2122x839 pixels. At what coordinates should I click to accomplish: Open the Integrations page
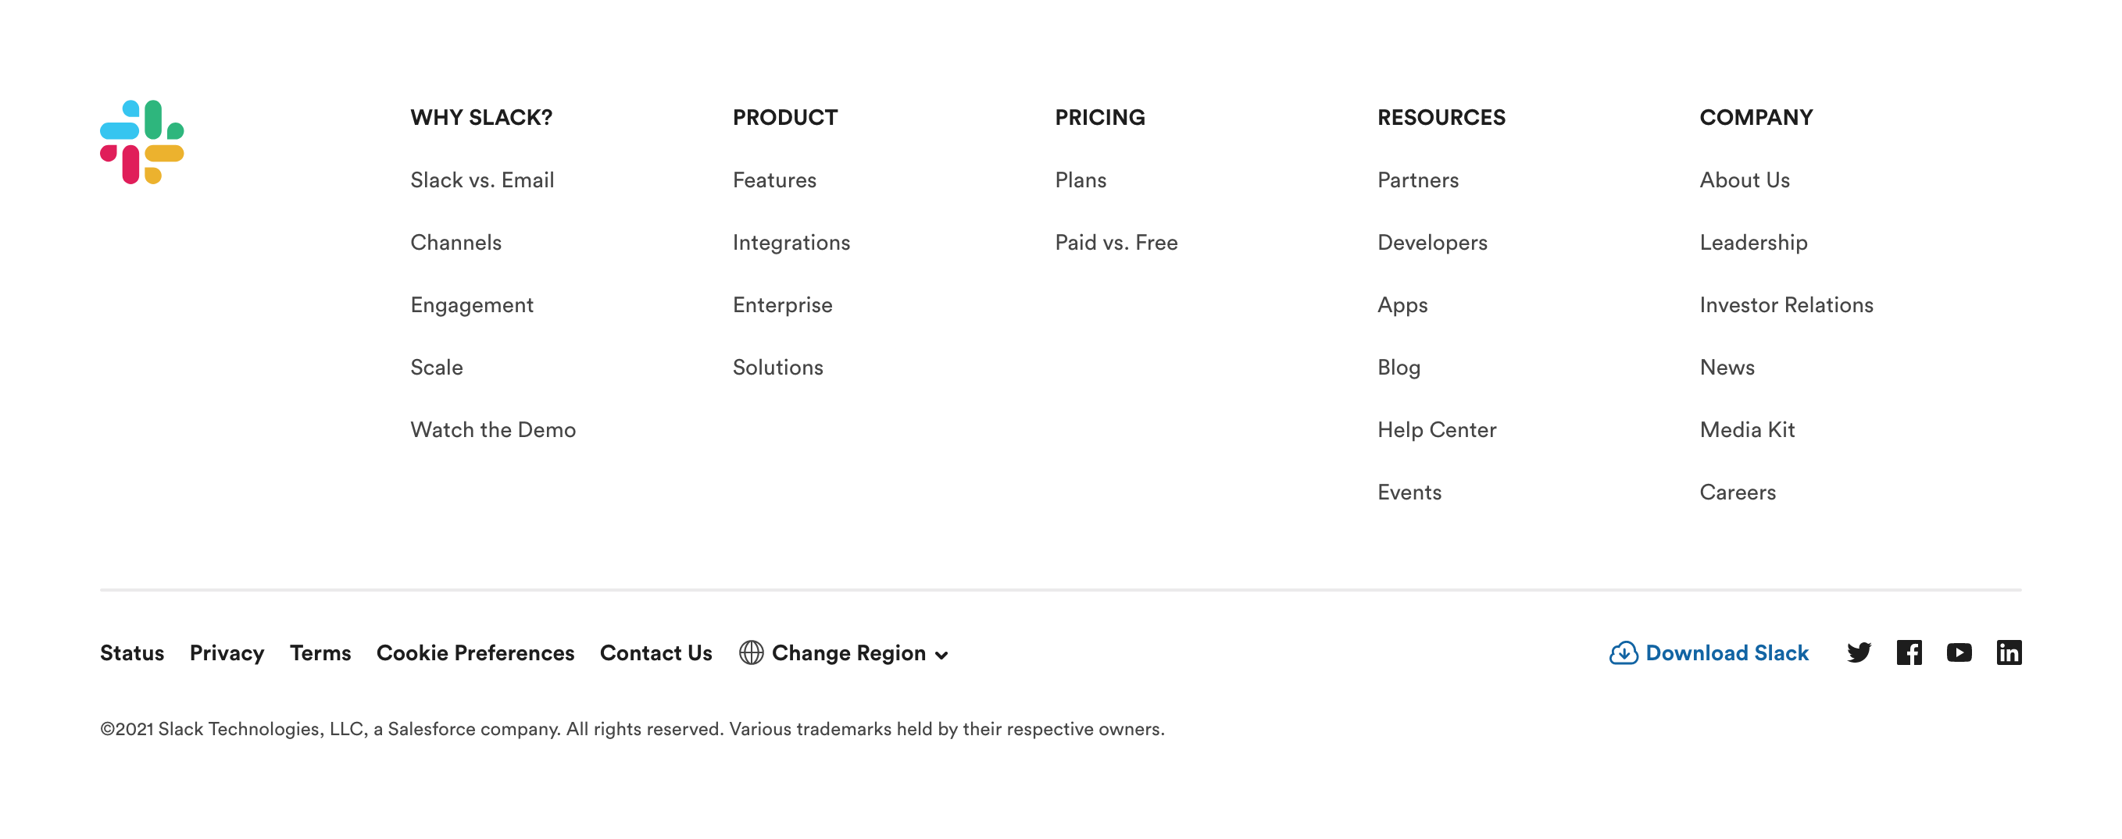click(x=791, y=242)
